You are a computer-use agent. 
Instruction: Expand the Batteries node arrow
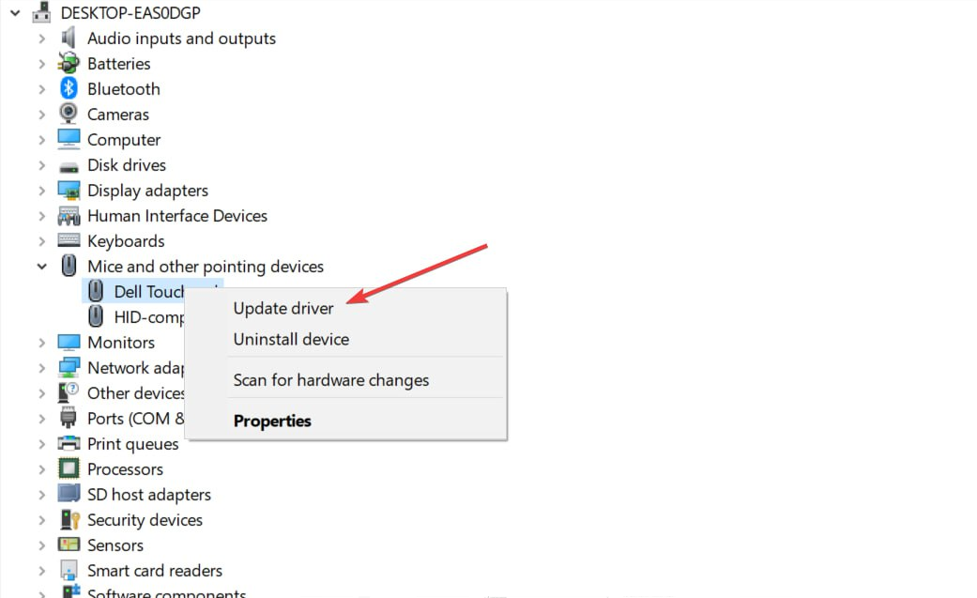(41, 64)
